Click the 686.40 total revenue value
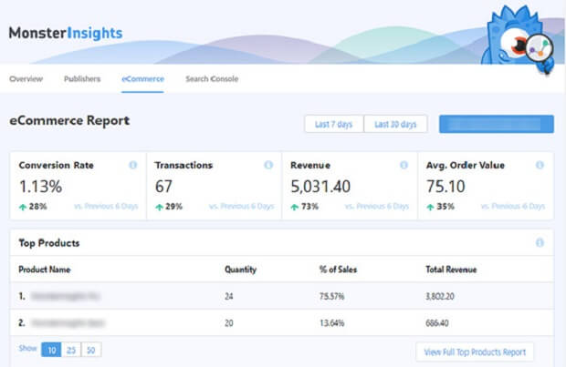 click(x=437, y=323)
